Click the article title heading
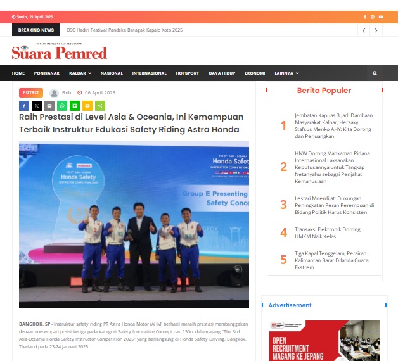 [x=131, y=123]
